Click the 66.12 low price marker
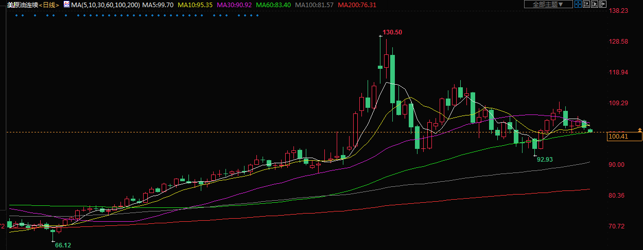 63,245
